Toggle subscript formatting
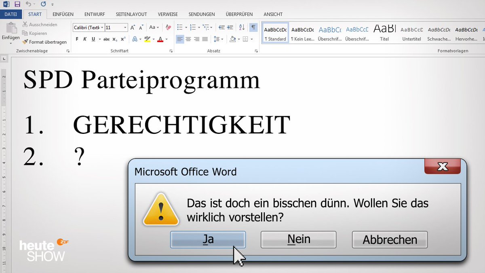Image resolution: width=485 pixels, height=273 pixels. (115, 39)
